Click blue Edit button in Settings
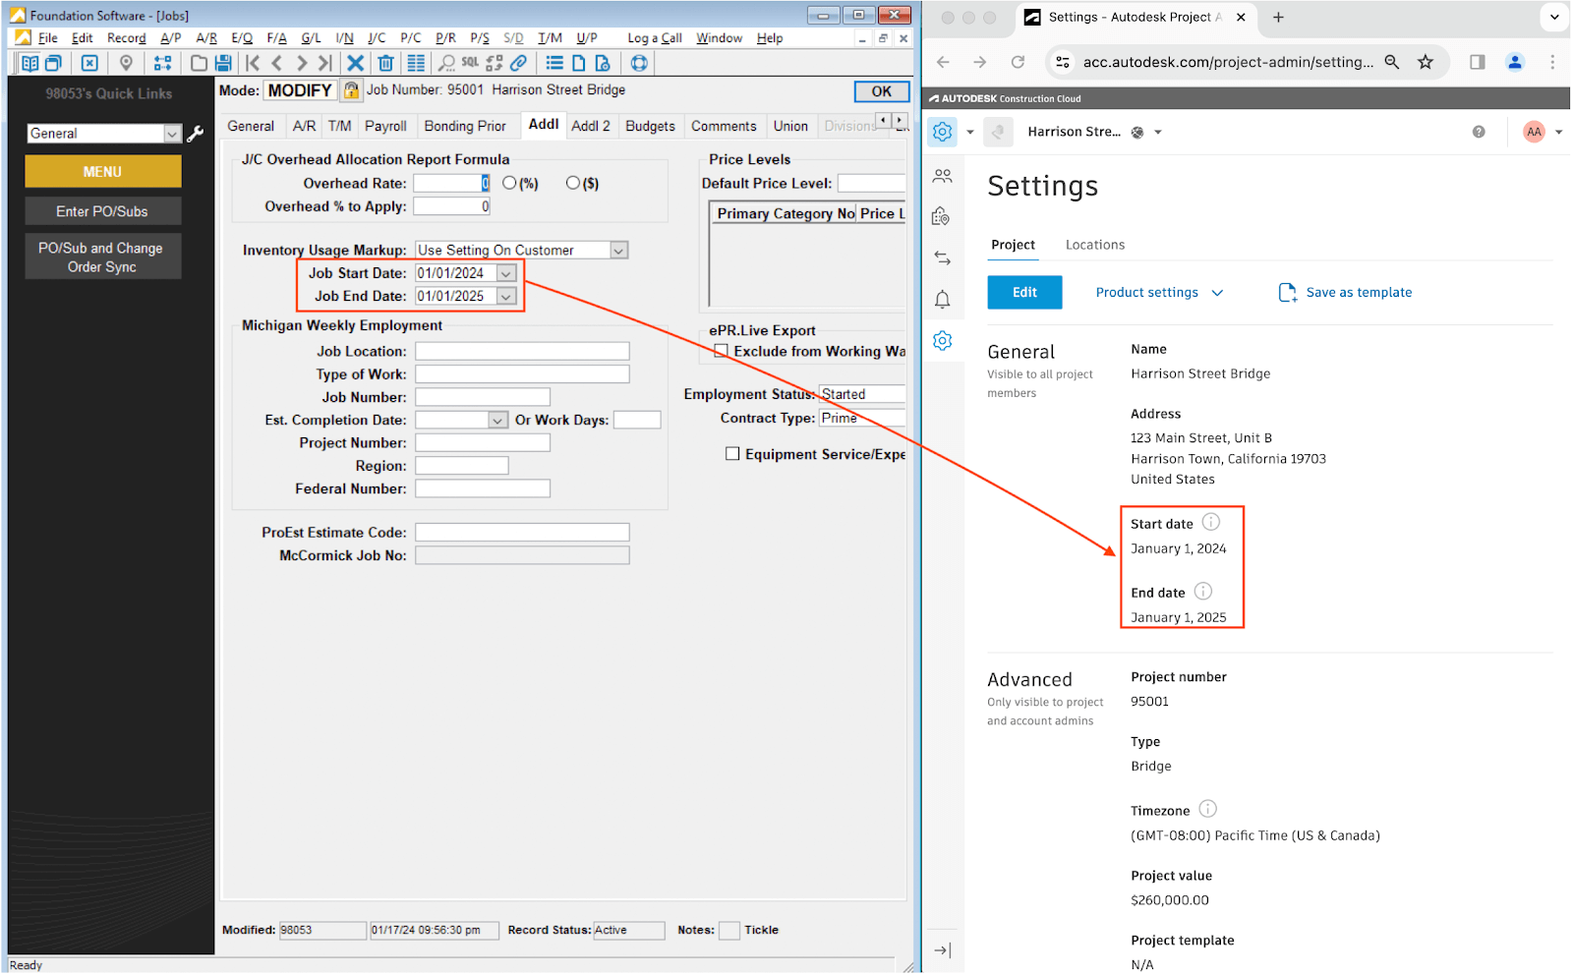 coord(1024,293)
